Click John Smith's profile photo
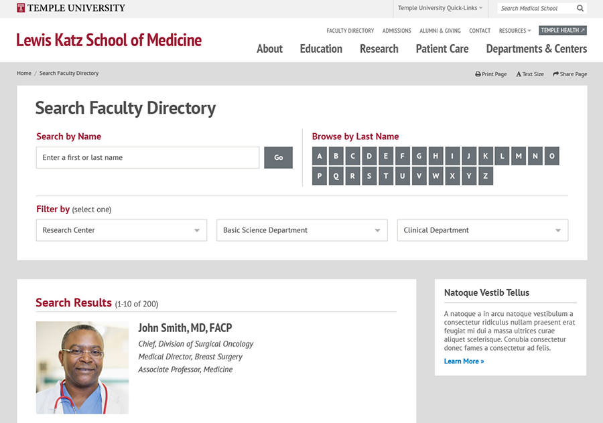The height and width of the screenshot is (423, 603). click(82, 367)
